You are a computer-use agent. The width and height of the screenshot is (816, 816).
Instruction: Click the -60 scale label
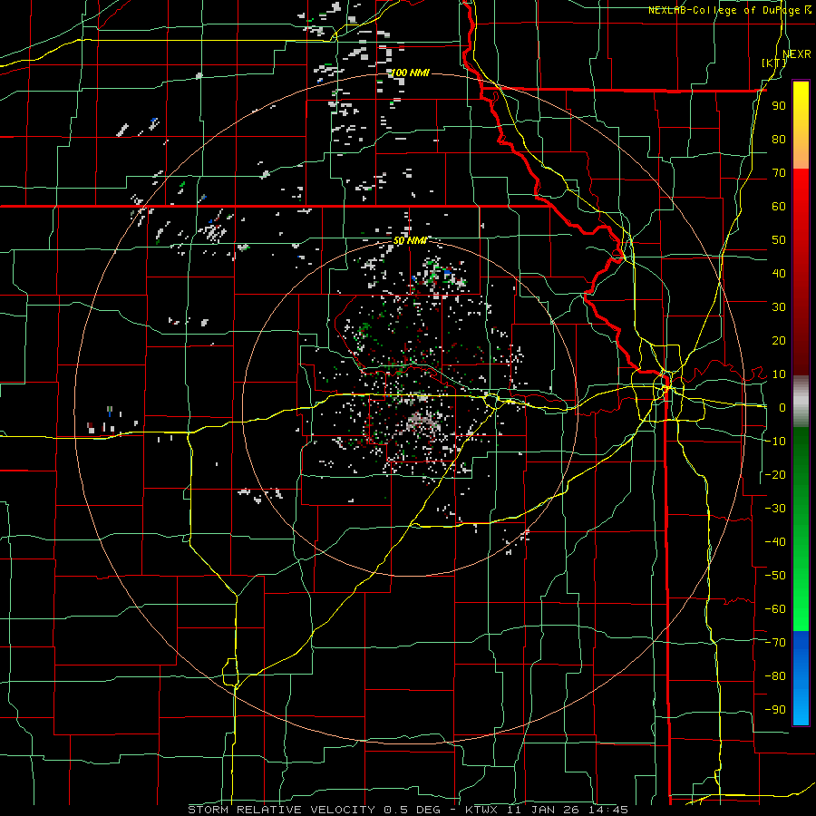click(x=775, y=609)
